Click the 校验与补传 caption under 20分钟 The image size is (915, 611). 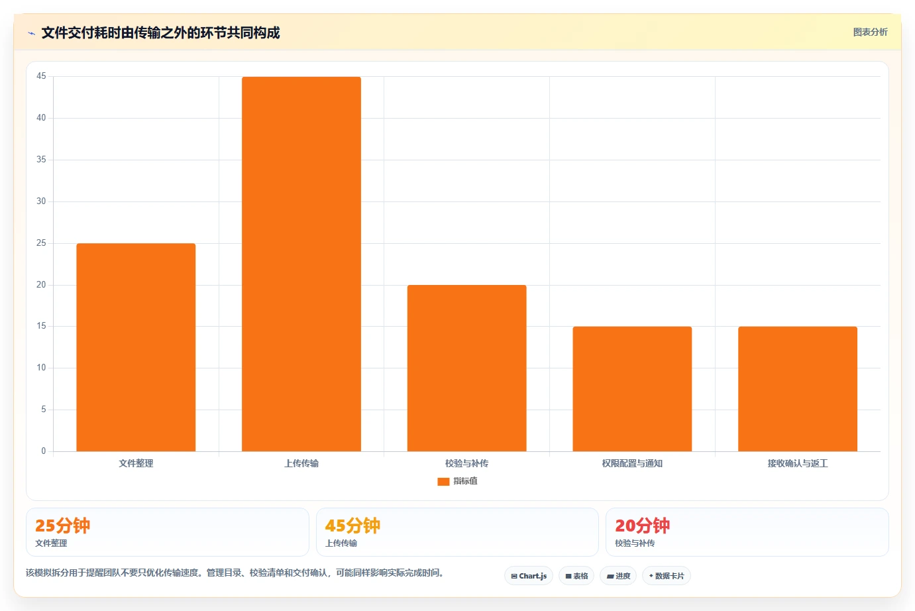tap(635, 543)
